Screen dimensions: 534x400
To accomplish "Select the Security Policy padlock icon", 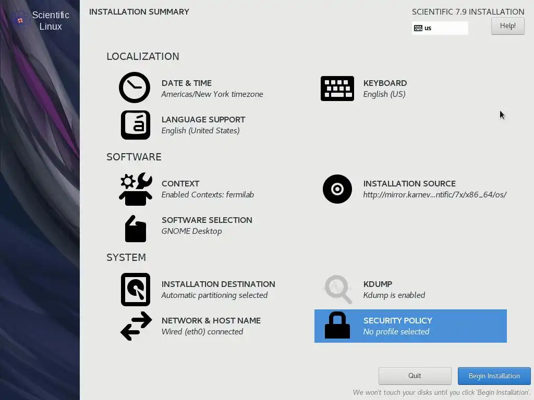I will click(x=337, y=325).
